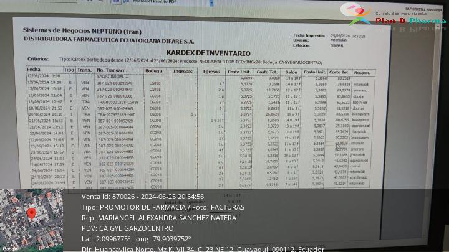Select the date cell 22/06/2024 14:01
Image resolution: width=449 pixels, height=252 pixels.
pyautogui.click(x=46, y=133)
